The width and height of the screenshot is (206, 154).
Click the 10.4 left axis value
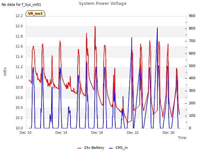(x=19, y=108)
